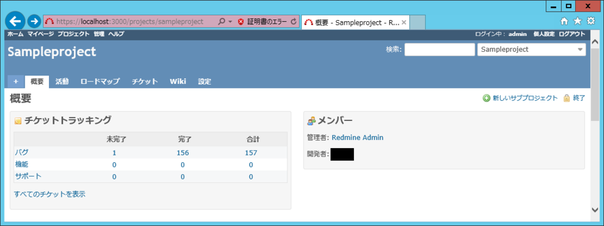The image size is (604, 226).
Task: Click the Redmine Admin member link
Action: (x=357, y=137)
